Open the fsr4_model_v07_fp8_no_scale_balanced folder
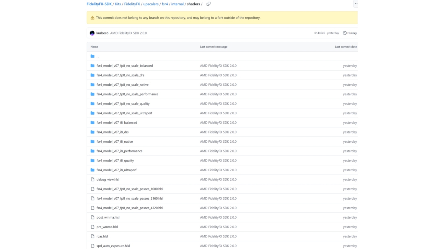443x249 pixels. coord(125,66)
